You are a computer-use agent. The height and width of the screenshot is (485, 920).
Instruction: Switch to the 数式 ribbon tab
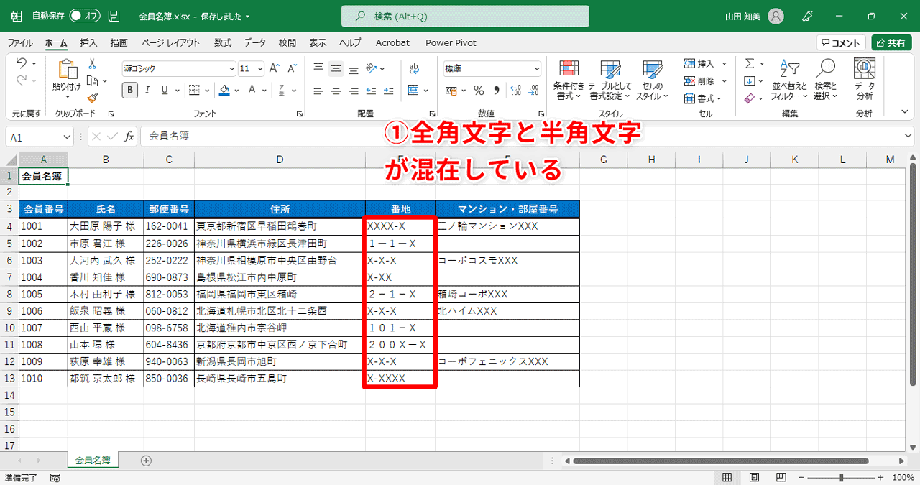[x=222, y=42]
